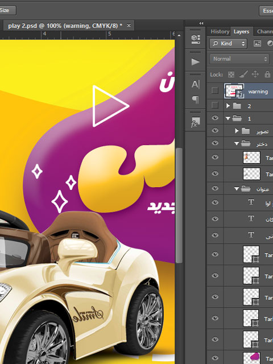Hide the نى text layer eye
The height and width of the screenshot is (364, 273).
click(215, 235)
